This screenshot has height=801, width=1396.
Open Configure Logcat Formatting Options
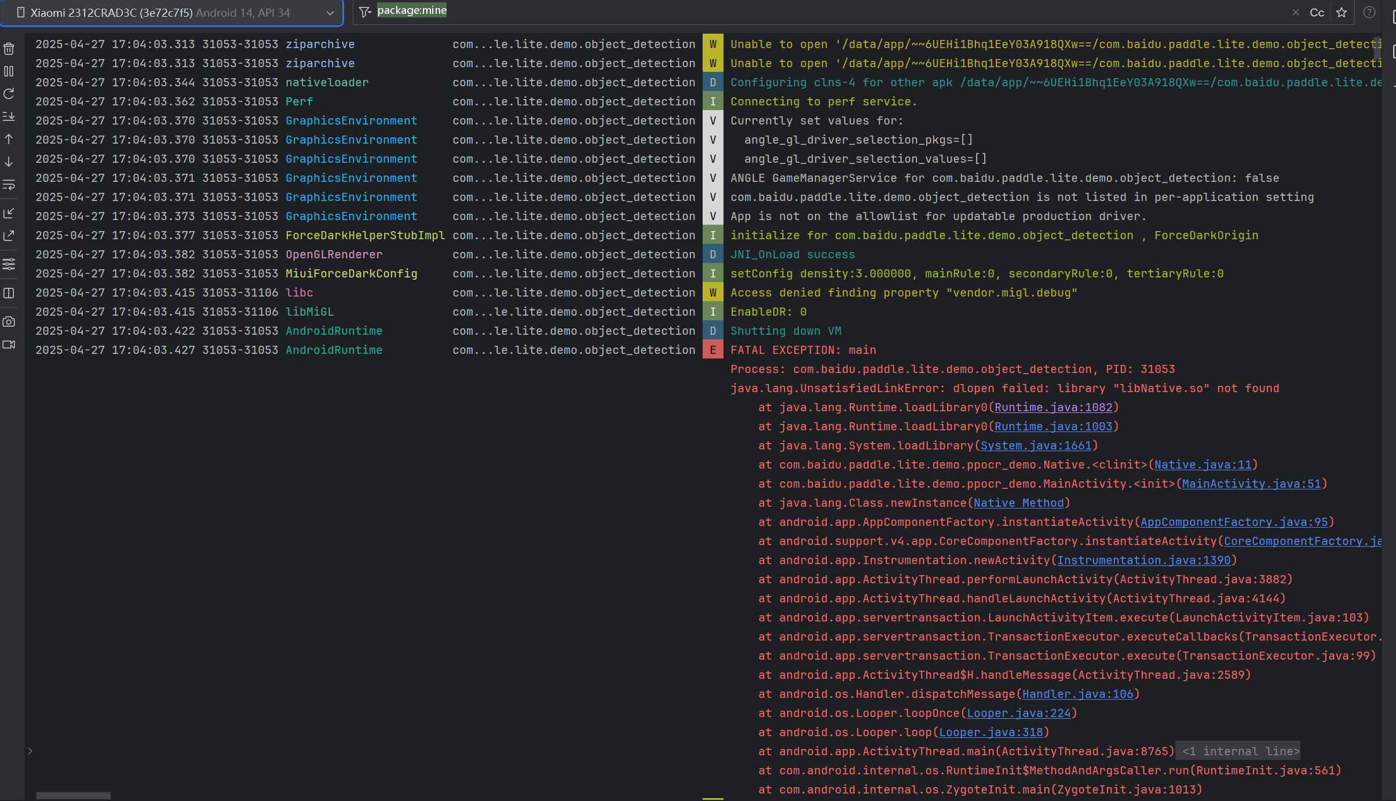coord(9,264)
